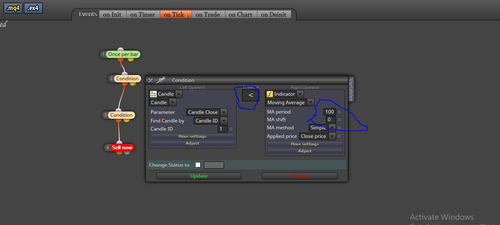The height and width of the screenshot is (225, 500).
Task: Open Left Operand Candle type dropdown arrow
Action: pos(179,94)
